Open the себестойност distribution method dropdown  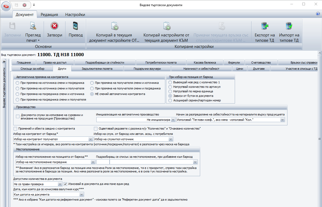point(282,120)
